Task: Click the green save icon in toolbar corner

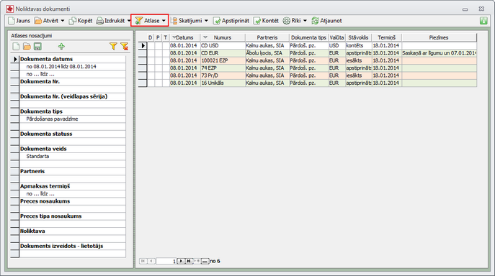Action: coord(483,21)
